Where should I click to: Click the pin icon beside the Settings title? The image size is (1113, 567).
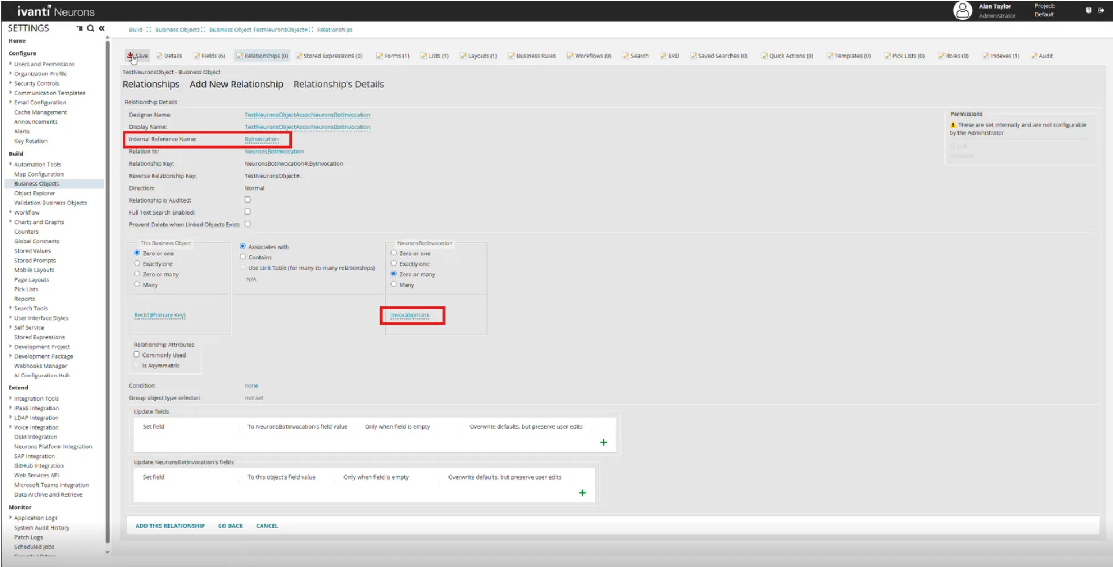point(79,28)
